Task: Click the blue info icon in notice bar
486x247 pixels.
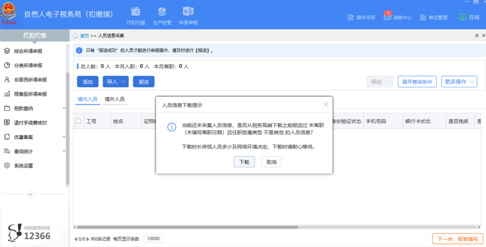Action: coord(79,50)
